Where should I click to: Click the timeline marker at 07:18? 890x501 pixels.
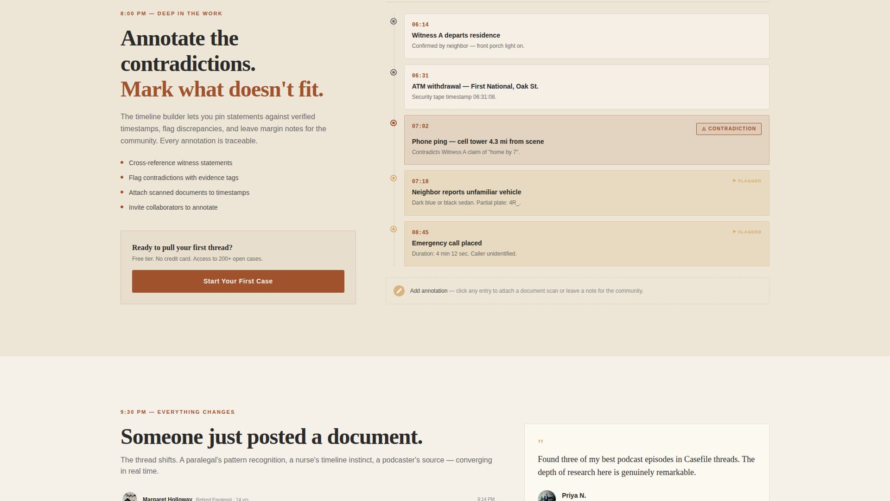click(394, 177)
